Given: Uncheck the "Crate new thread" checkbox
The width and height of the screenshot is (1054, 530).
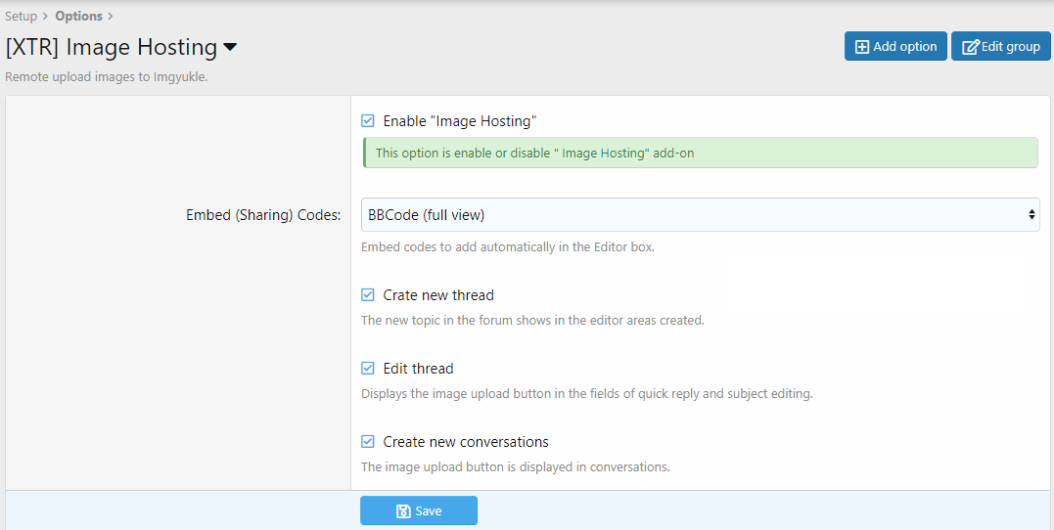Looking at the screenshot, I should click(368, 295).
